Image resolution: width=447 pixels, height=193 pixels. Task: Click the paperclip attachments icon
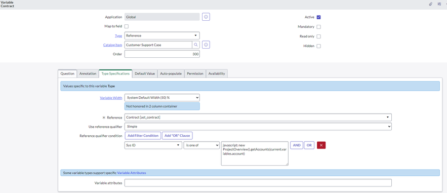tap(431, 4)
